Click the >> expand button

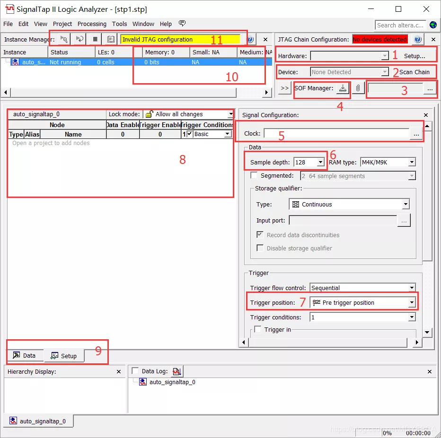(x=285, y=88)
